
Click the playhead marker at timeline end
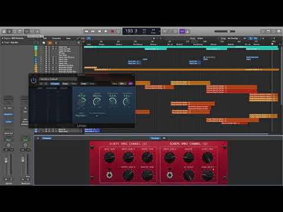(272, 44)
